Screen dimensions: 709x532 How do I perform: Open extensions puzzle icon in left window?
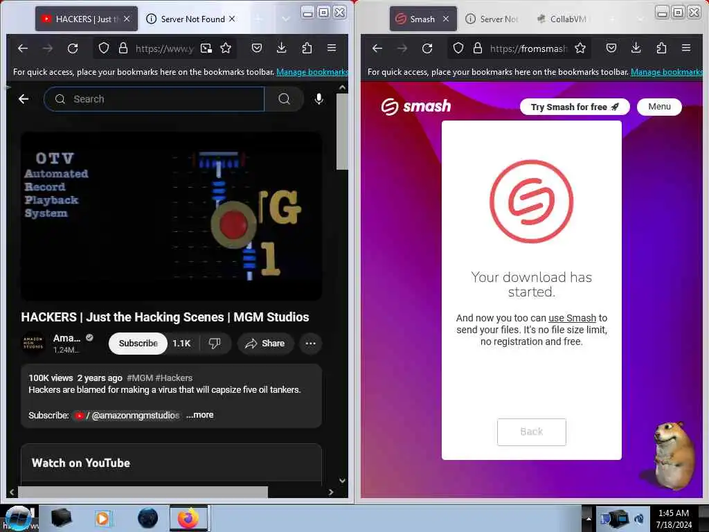click(x=307, y=48)
